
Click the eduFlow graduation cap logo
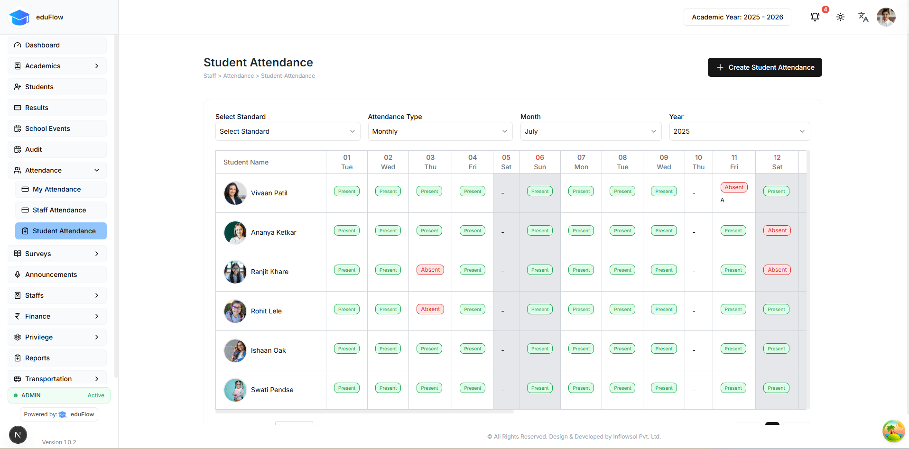coord(19,18)
